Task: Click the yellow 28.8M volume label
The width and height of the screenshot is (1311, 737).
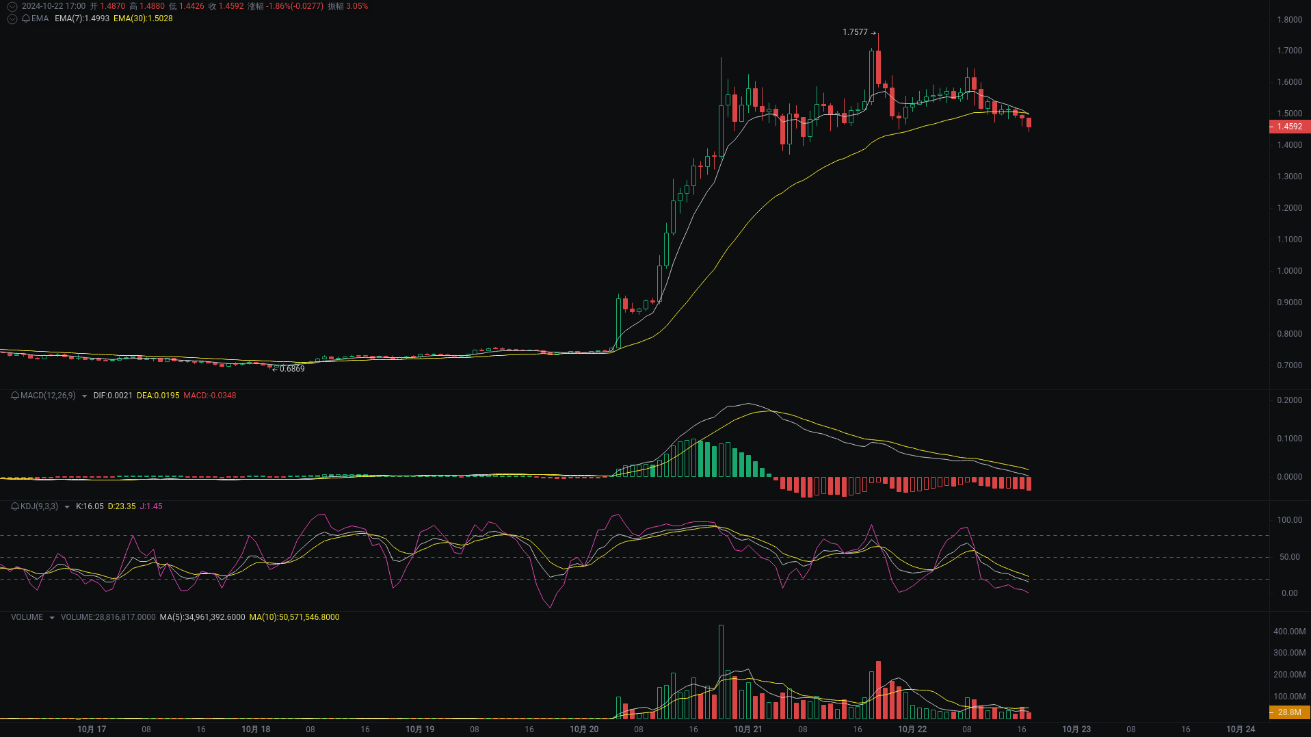Action: 1289,714
